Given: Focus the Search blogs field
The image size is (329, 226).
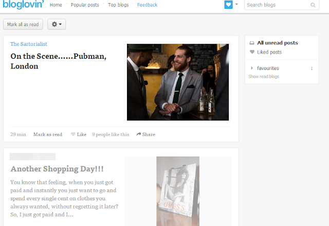Looking at the screenshot, I should click(282, 5).
